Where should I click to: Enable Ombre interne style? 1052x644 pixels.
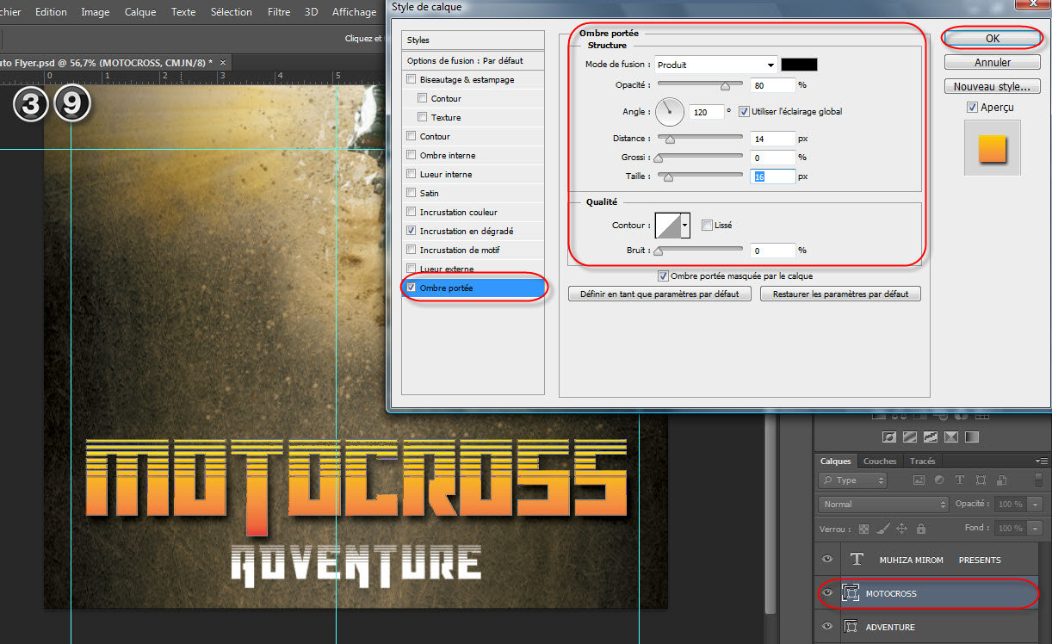point(412,155)
